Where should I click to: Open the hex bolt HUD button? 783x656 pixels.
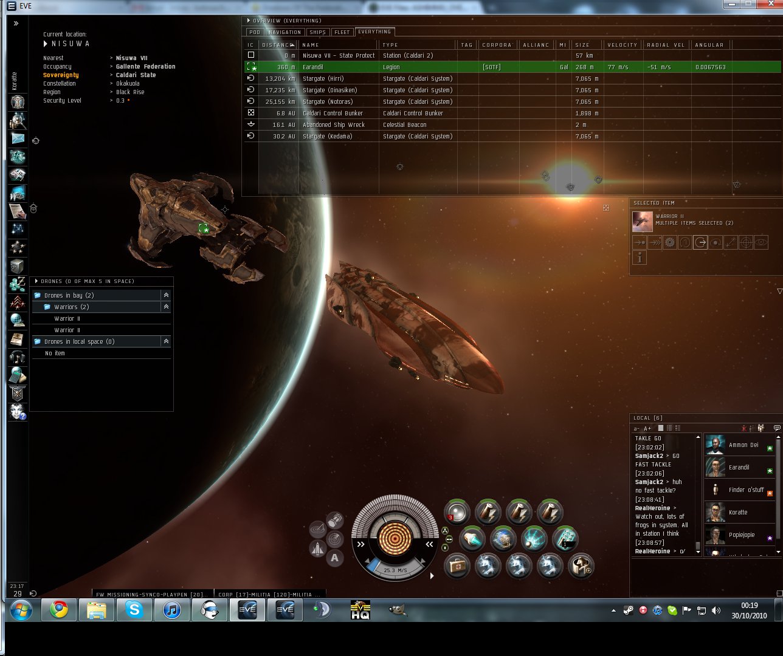click(335, 520)
